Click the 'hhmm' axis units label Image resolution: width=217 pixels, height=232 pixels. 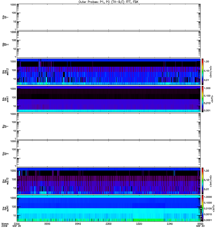click(5, 224)
